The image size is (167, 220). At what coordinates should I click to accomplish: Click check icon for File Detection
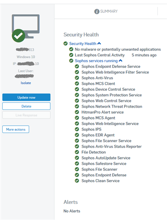point(77,152)
